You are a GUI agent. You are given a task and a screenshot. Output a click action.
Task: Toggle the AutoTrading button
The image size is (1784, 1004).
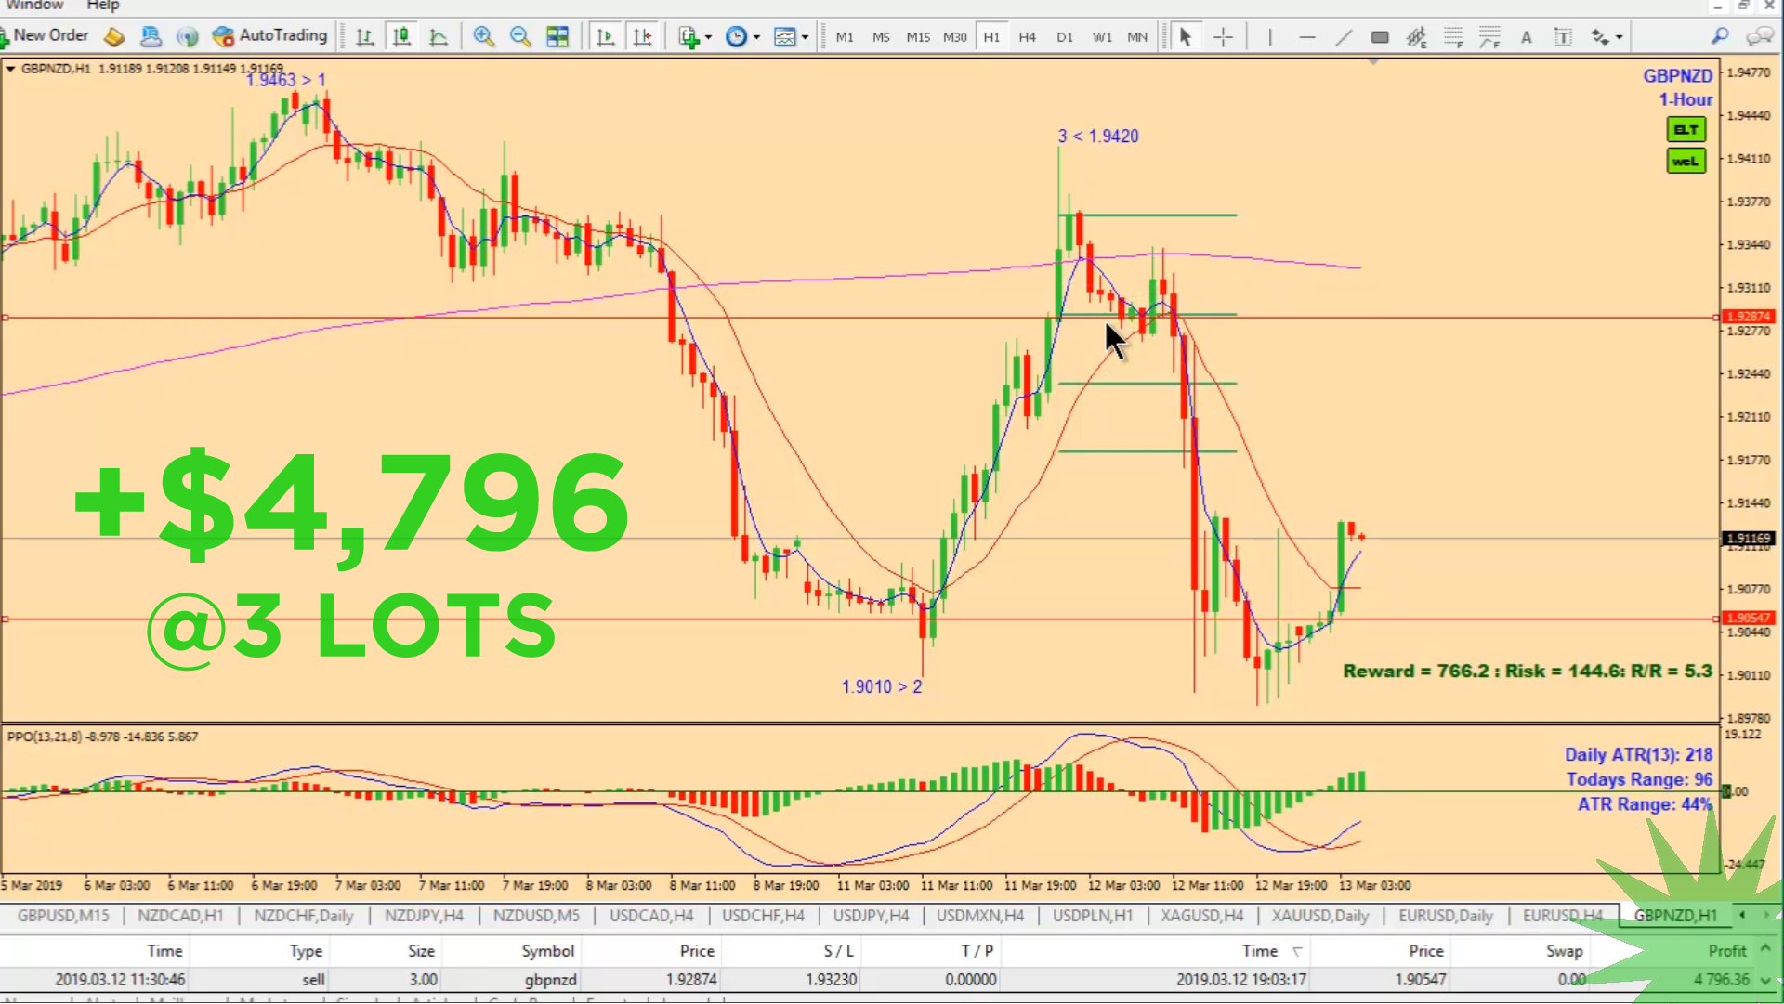click(270, 36)
